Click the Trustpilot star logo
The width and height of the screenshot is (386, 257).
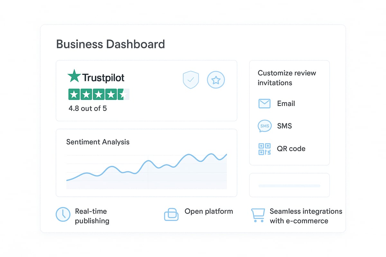[x=74, y=76]
